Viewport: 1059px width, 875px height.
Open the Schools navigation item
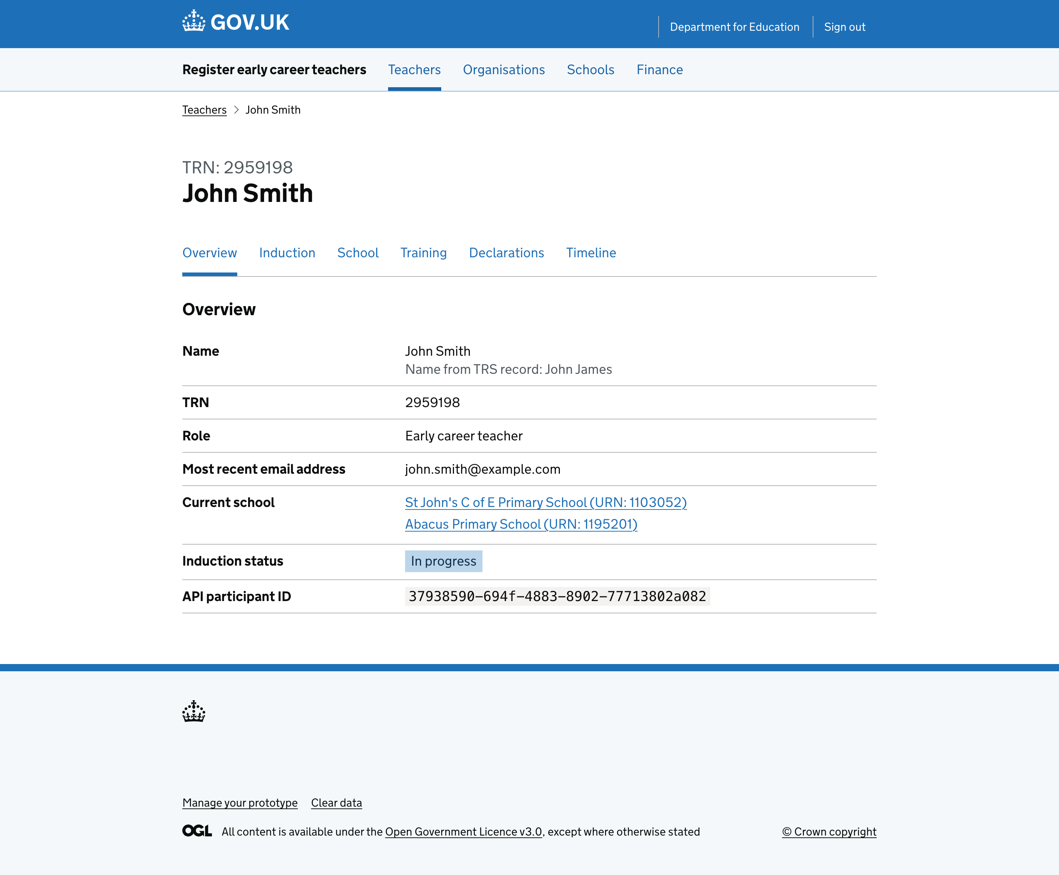tap(591, 69)
